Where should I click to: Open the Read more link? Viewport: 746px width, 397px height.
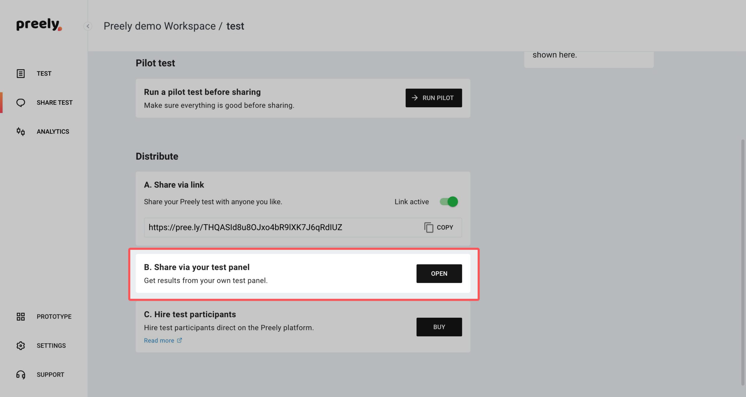pos(159,340)
